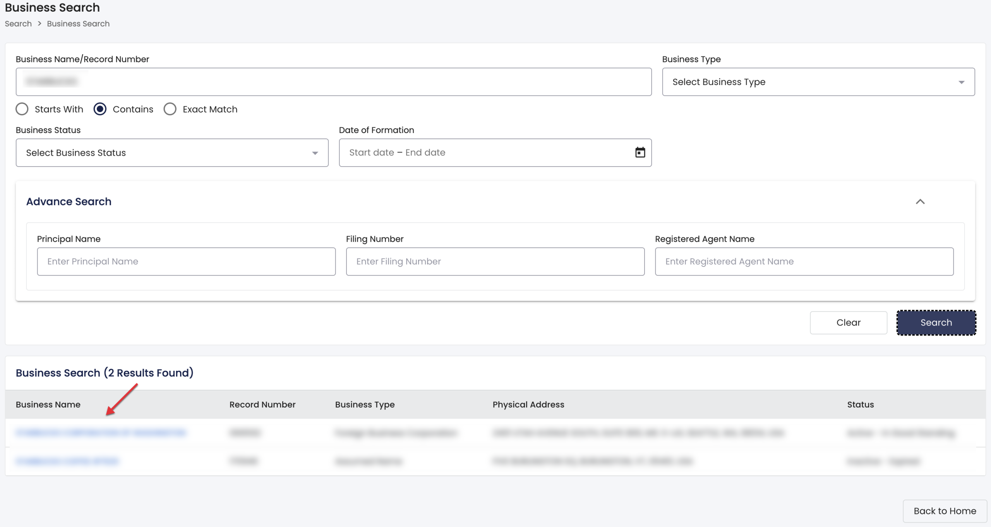The image size is (991, 527).
Task: Focus the Enter Principal Name field
Action: click(x=186, y=261)
